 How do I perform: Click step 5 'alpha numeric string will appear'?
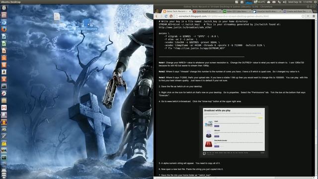tap(189, 163)
